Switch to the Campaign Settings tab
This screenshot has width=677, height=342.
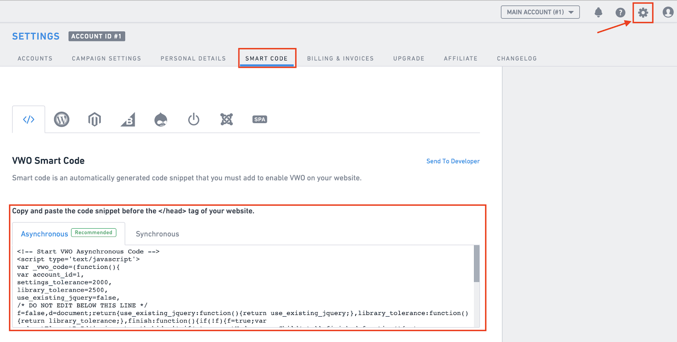107,58
